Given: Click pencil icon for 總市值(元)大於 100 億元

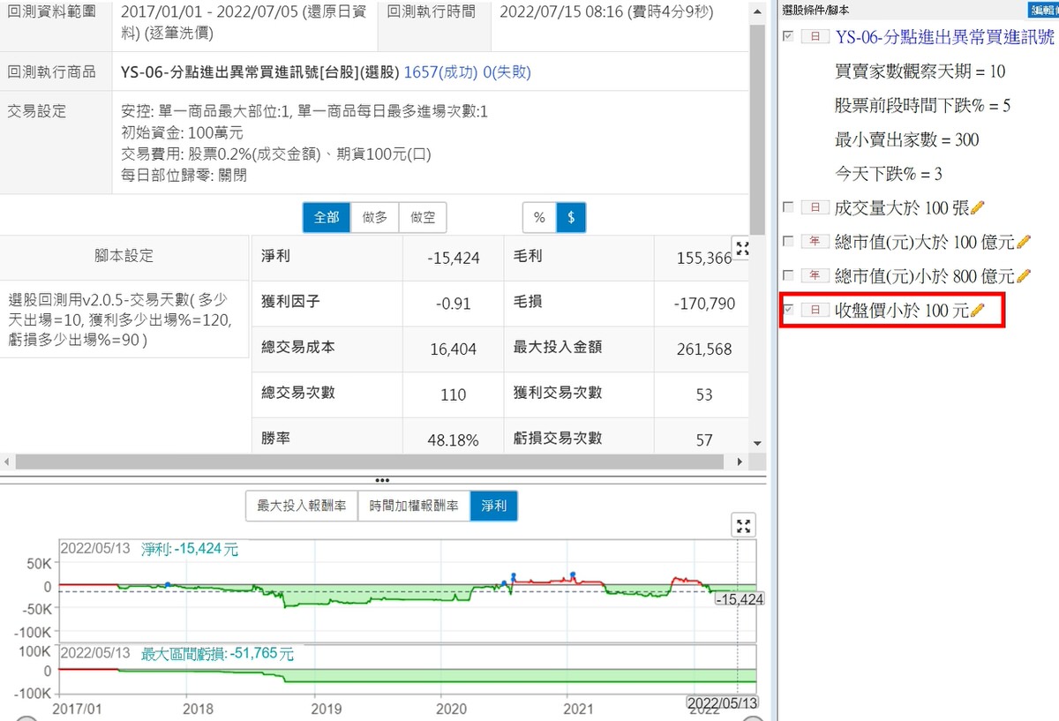Looking at the screenshot, I should pos(1024,242).
